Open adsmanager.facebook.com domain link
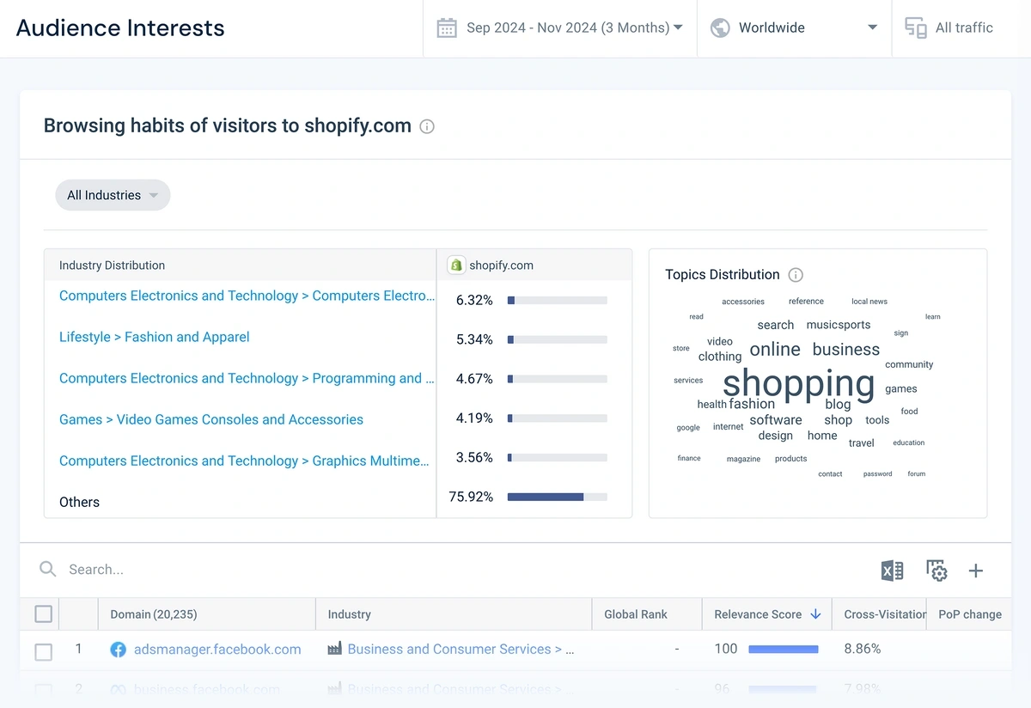 (217, 650)
